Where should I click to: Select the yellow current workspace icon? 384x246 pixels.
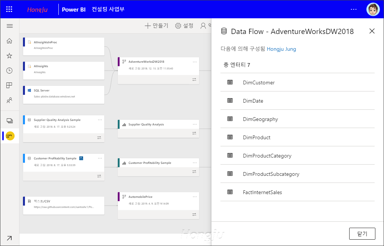tap(10, 136)
